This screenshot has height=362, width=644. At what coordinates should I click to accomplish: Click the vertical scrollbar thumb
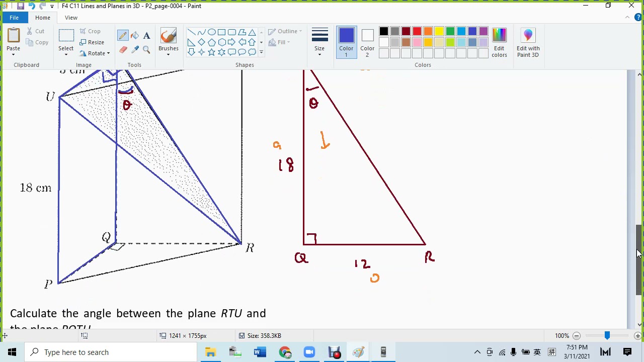pyautogui.click(x=639, y=259)
